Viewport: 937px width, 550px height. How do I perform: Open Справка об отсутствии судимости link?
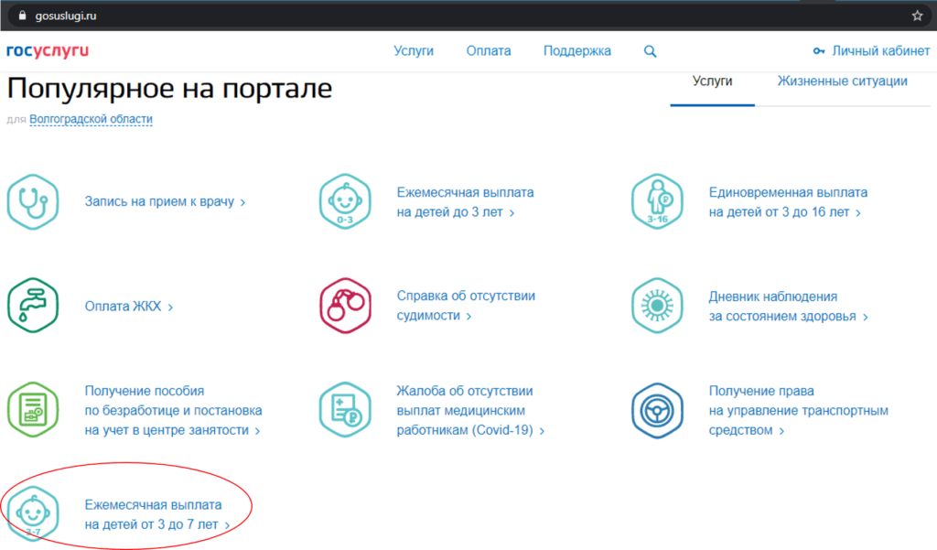pyautogui.click(x=466, y=306)
